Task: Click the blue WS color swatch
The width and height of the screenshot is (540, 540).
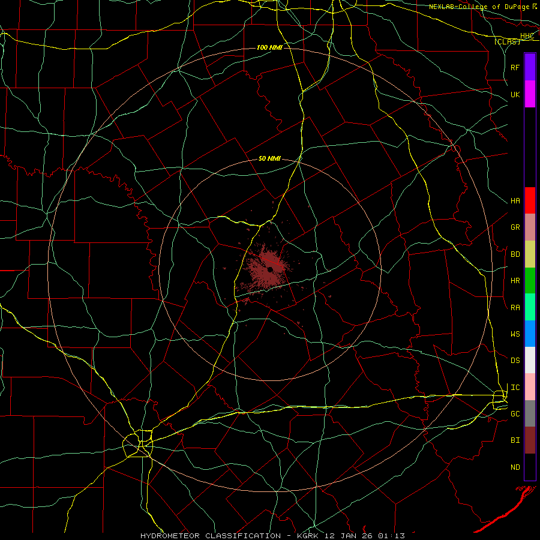Action: (x=530, y=334)
